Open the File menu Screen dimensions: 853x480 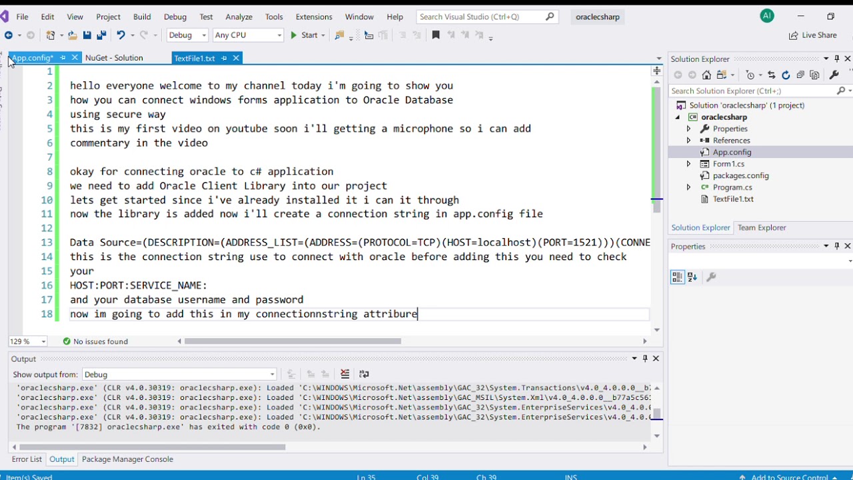tap(22, 17)
